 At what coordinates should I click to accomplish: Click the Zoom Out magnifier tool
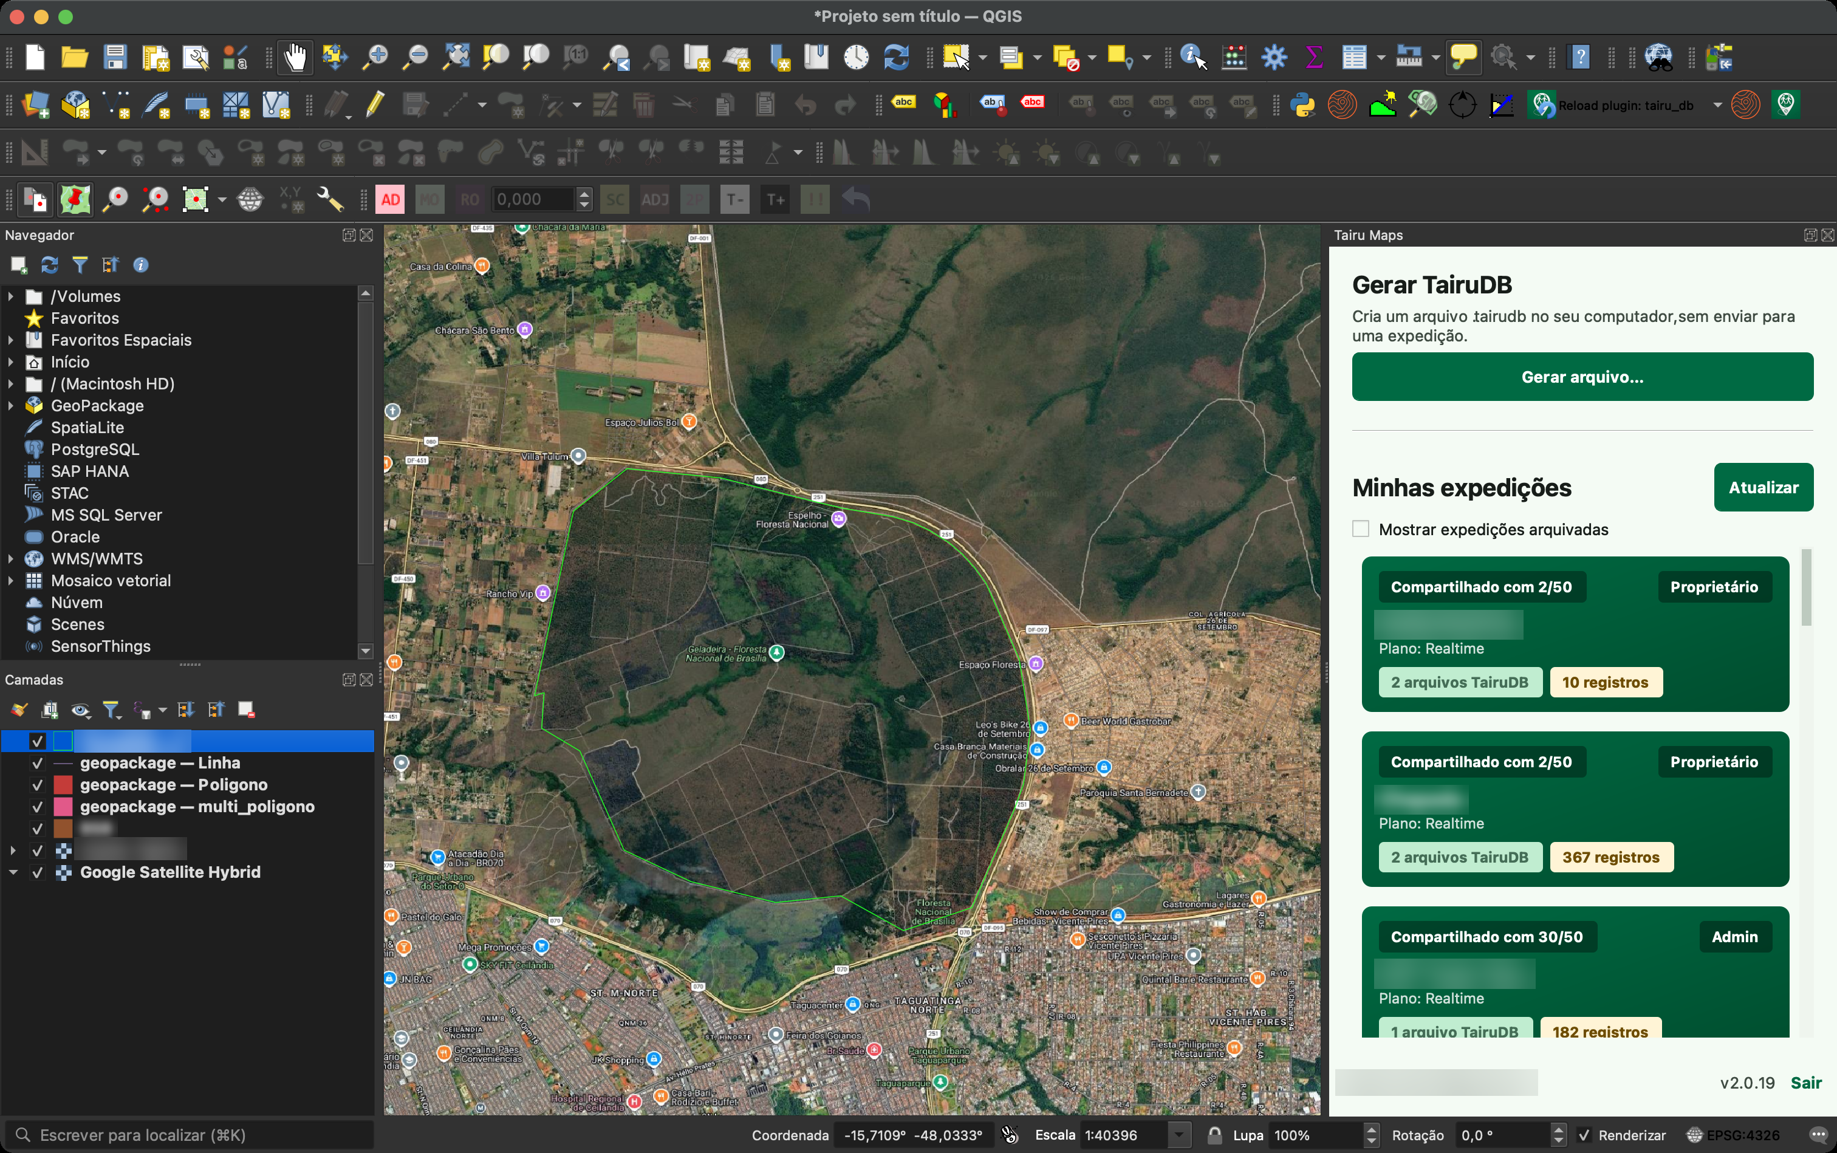click(x=415, y=57)
